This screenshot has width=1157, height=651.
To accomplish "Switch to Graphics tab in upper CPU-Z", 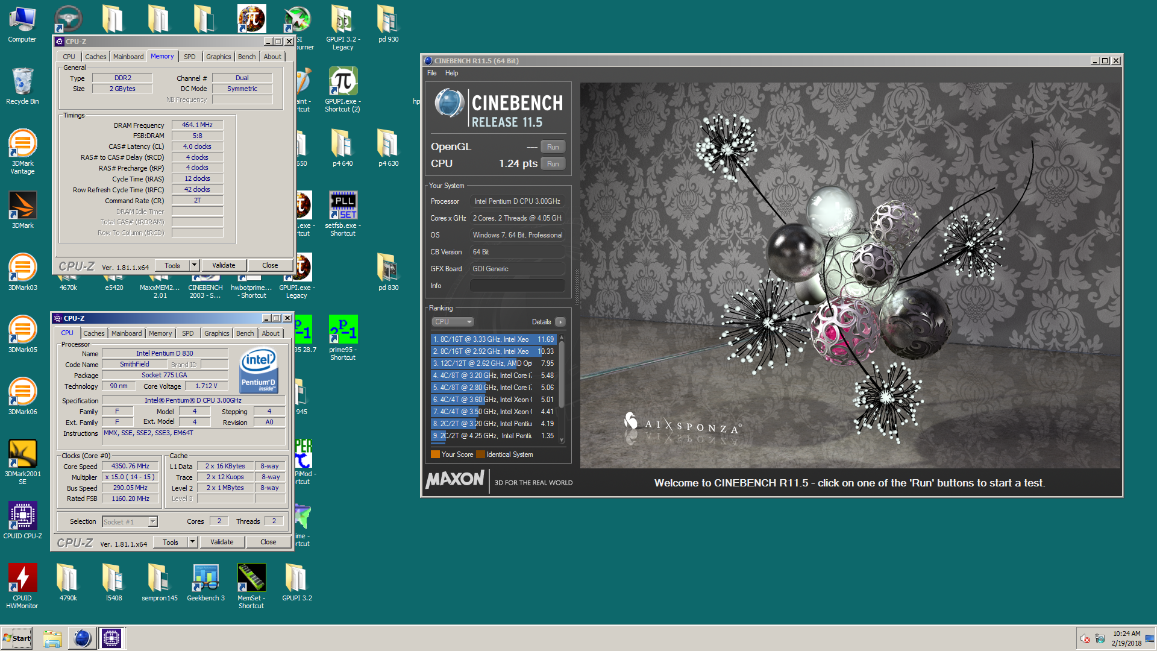I will [x=218, y=57].
